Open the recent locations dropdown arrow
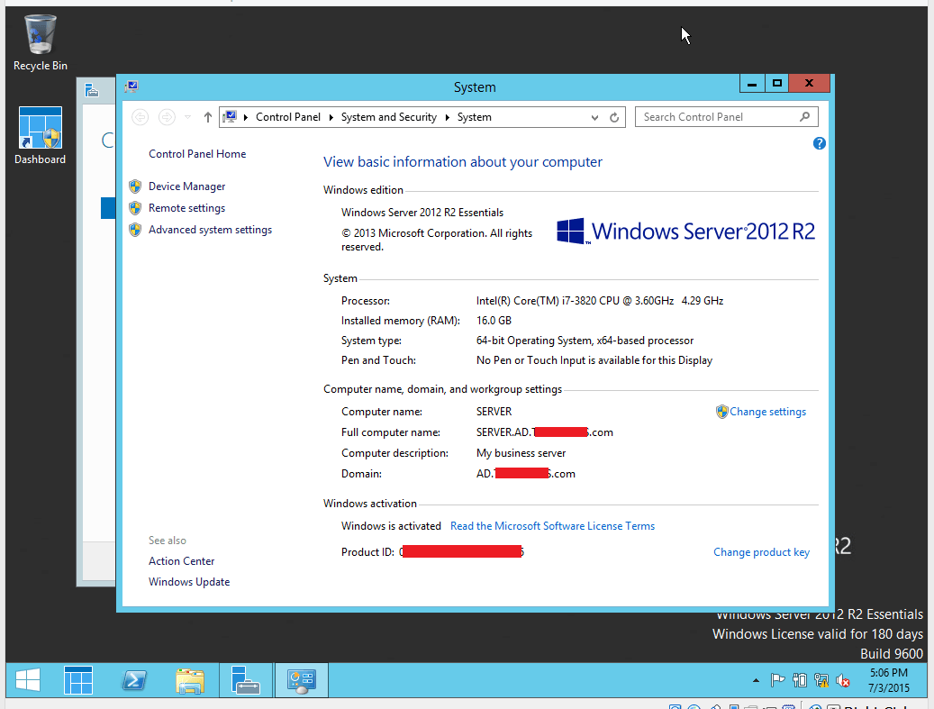Image resolution: width=934 pixels, height=709 pixels. [x=187, y=117]
